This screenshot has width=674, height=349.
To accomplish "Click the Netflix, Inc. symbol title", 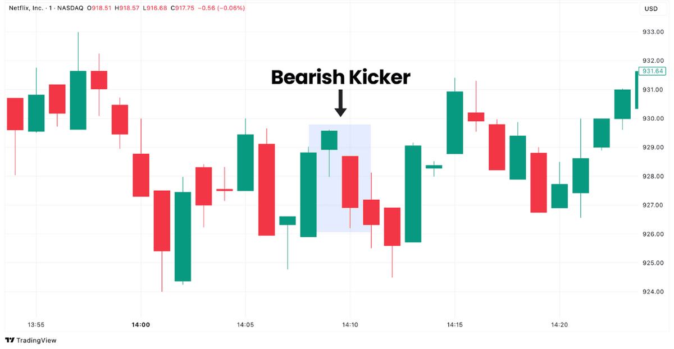I will [27, 8].
